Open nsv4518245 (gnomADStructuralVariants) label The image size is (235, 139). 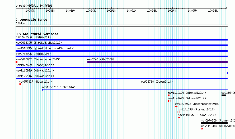pyautogui.click(x=45, y=48)
